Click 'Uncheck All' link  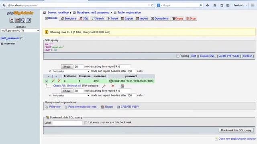74,86
